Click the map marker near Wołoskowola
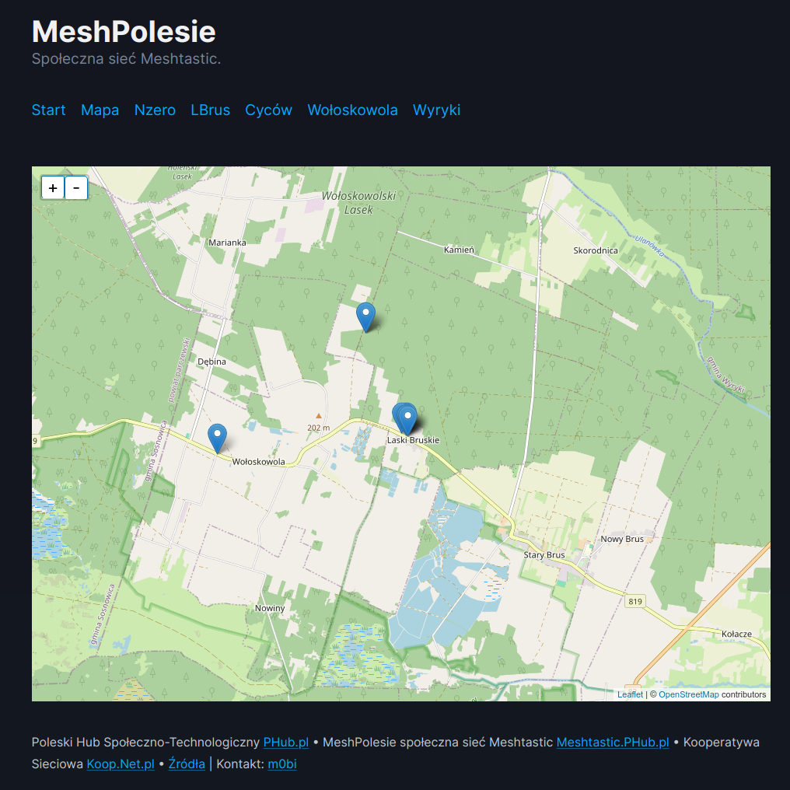 pos(218,438)
